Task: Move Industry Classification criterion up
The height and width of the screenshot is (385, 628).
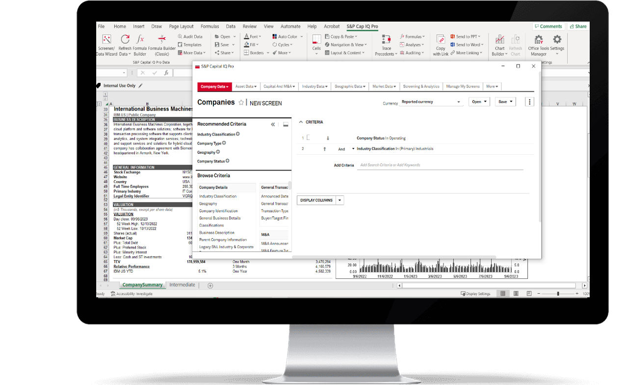Action: tap(324, 149)
